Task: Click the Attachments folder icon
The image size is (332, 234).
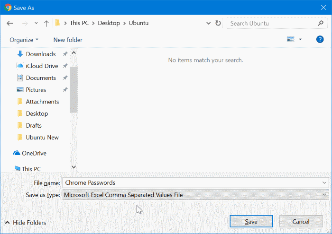Action: click(20, 102)
